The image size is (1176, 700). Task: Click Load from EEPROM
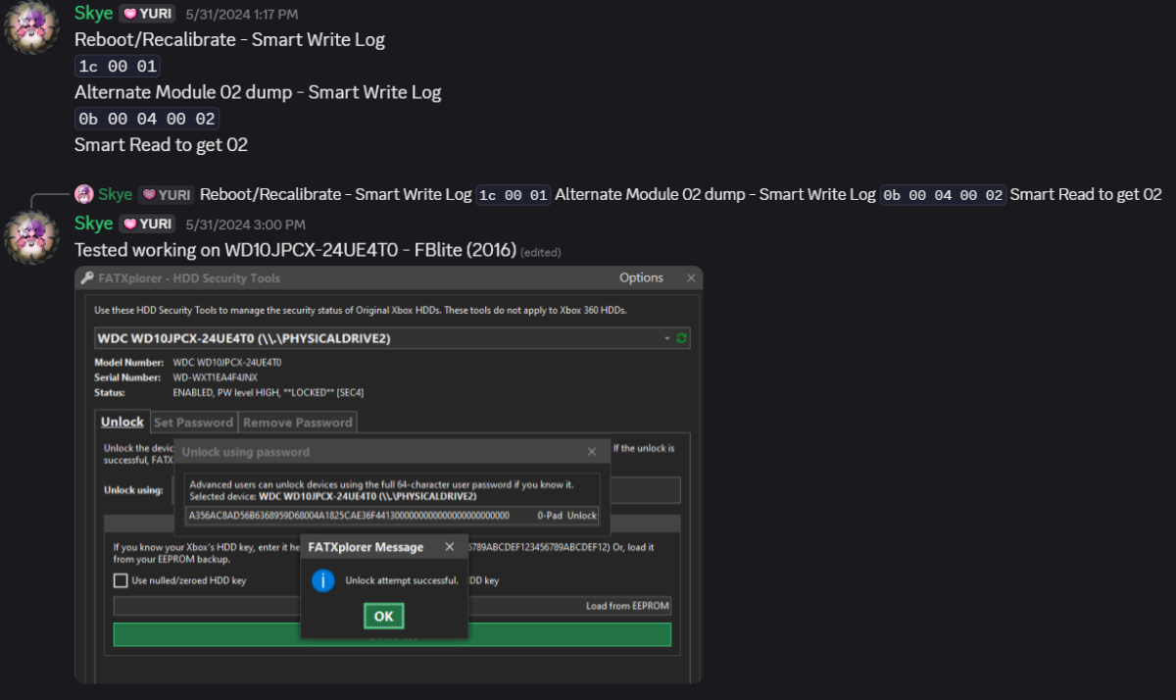[x=627, y=606]
